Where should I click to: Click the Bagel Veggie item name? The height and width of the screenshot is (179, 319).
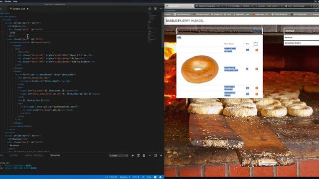229,87
